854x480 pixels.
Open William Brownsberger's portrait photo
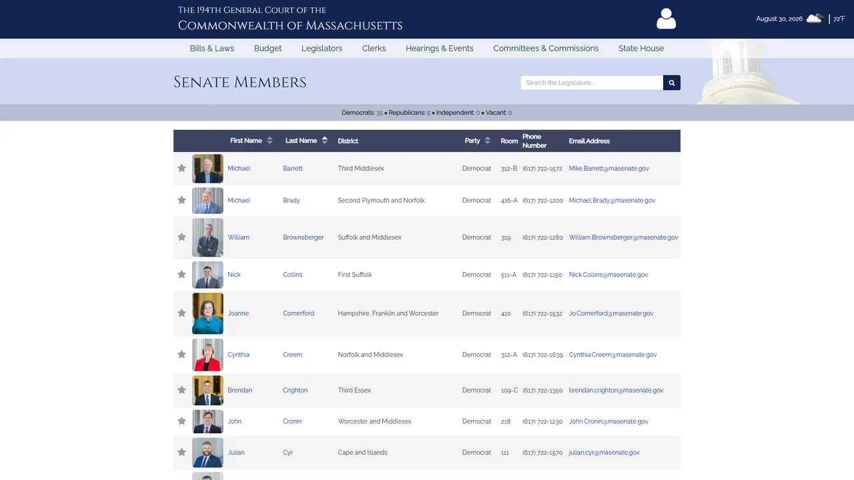point(207,237)
